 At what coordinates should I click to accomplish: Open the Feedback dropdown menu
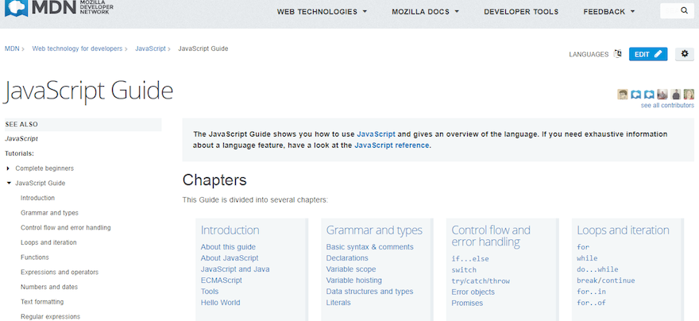click(609, 12)
